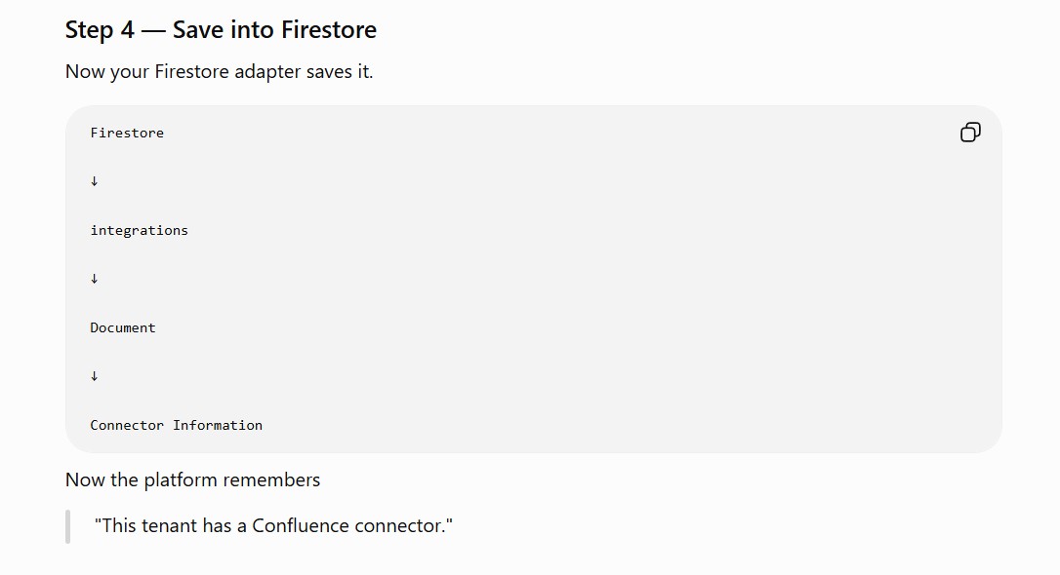Click the word 'Confluence' in quote
The image size is (1060, 575).
click(301, 525)
